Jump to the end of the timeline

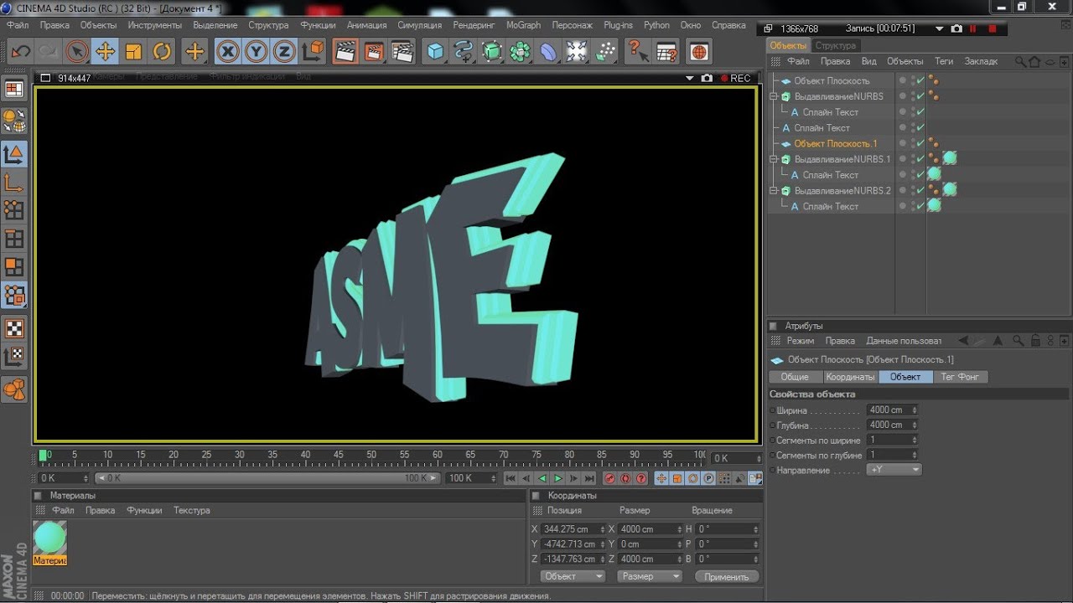tap(589, 478)
